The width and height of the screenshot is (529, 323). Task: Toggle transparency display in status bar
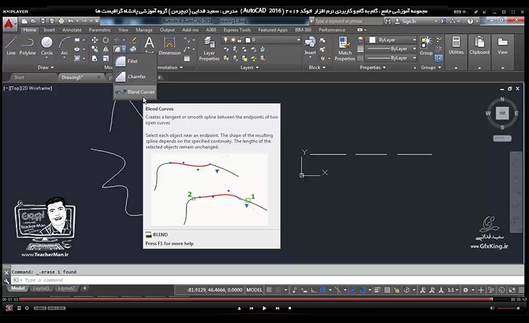pos(387,289)
